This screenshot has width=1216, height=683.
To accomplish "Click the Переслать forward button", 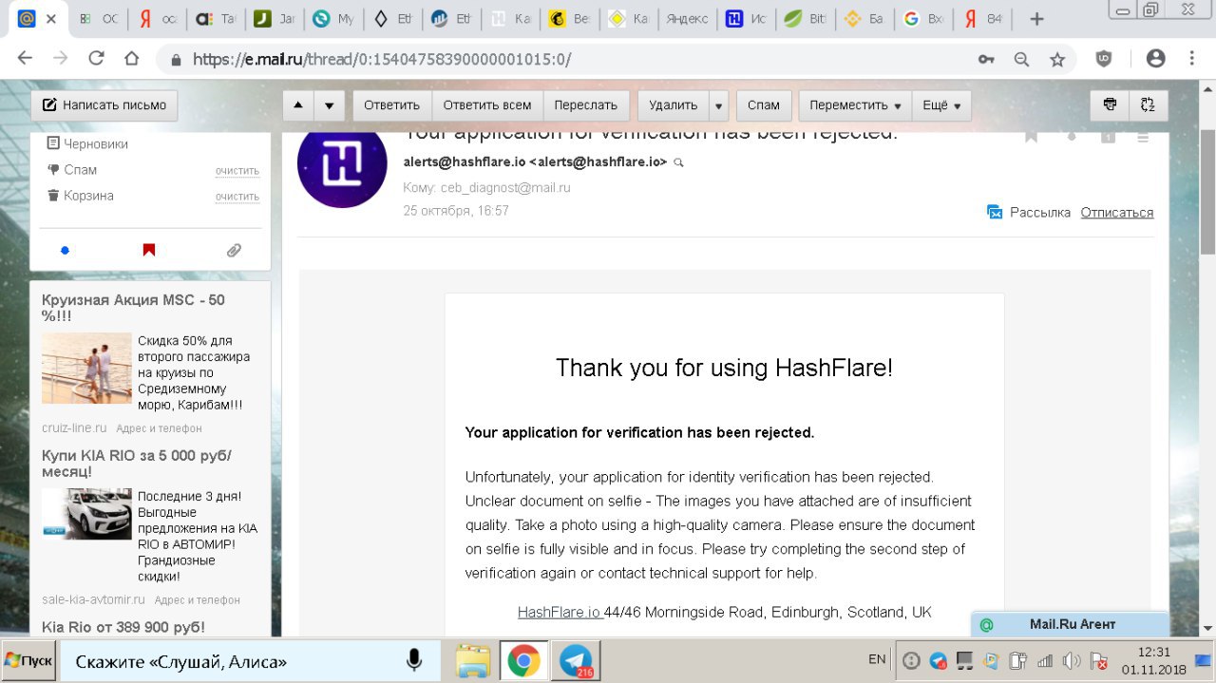I will pos(586,105).
